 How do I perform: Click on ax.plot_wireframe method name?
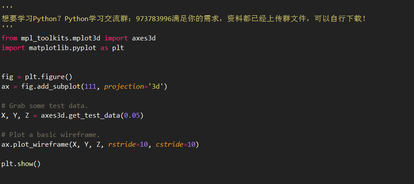point(35,144)
